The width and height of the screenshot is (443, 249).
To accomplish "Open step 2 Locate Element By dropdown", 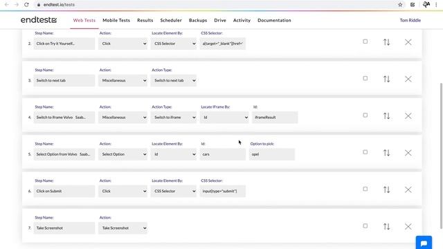I will tap(174, 44).
